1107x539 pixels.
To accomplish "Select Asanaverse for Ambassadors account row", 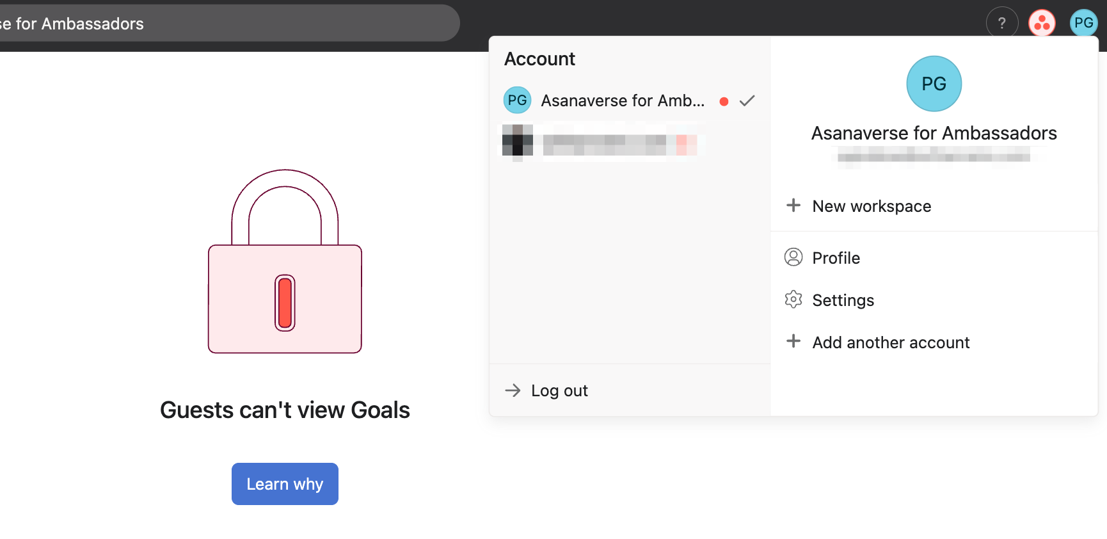I will pos(622,101).
